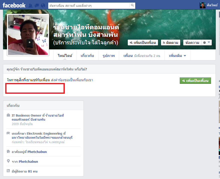Click the ข้อความ message button

(192, 43)
